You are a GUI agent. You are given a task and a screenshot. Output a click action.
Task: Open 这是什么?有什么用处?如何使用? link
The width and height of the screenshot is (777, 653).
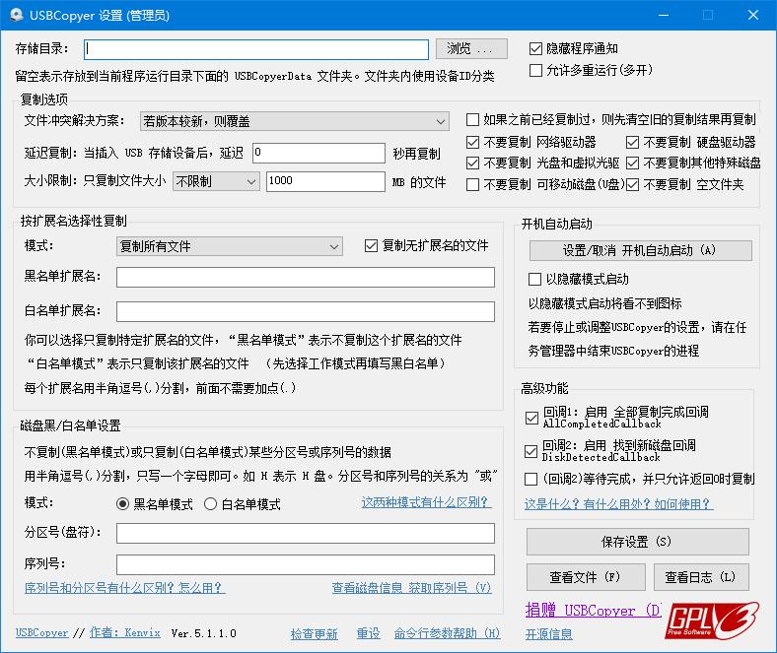pos(618,504)
